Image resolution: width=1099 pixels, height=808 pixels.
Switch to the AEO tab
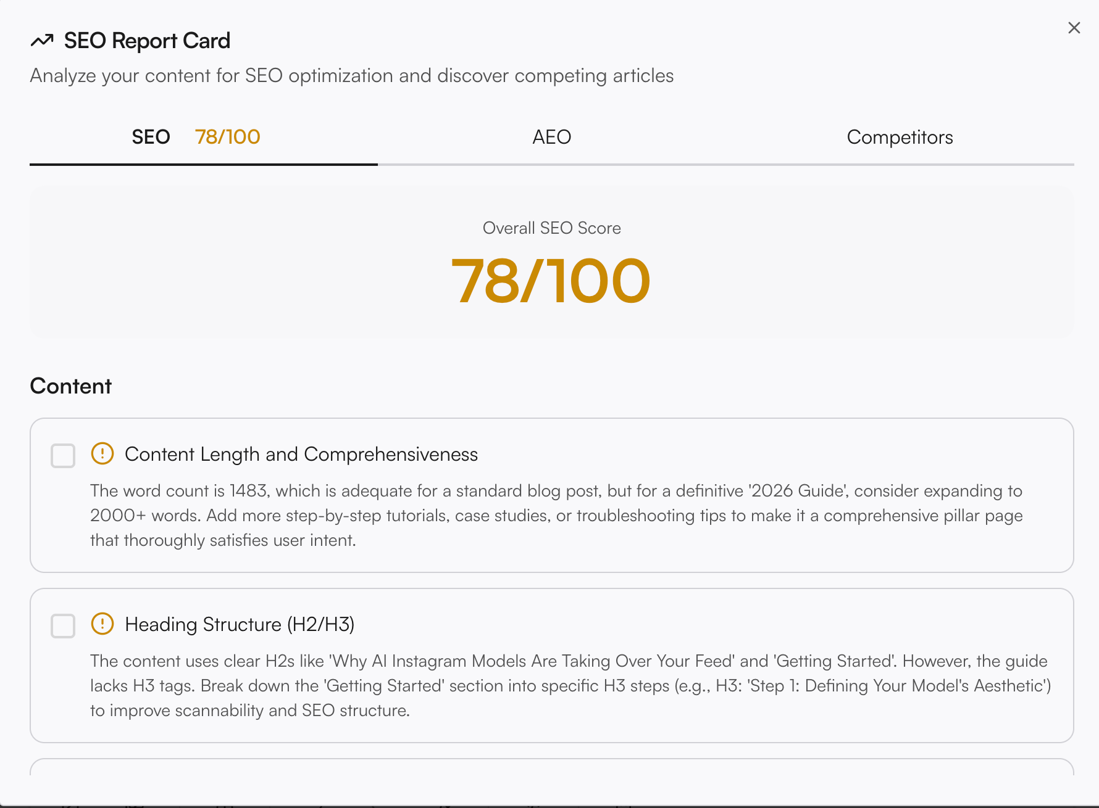point(552,137)
